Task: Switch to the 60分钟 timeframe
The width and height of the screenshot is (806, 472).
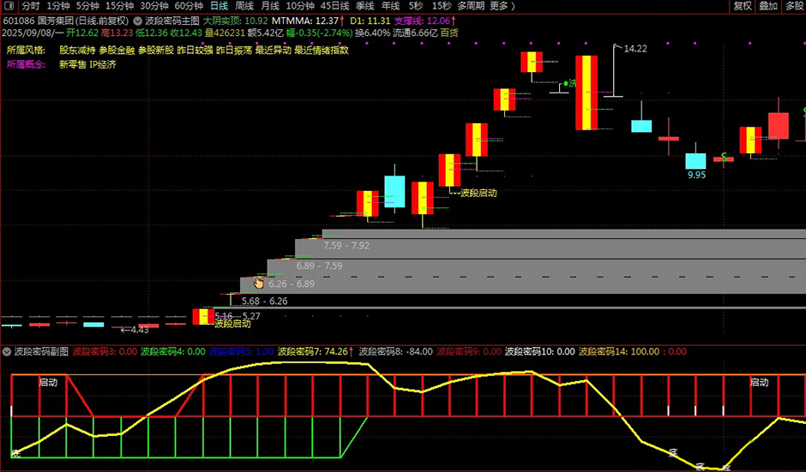Action: [x=188, y=5]
